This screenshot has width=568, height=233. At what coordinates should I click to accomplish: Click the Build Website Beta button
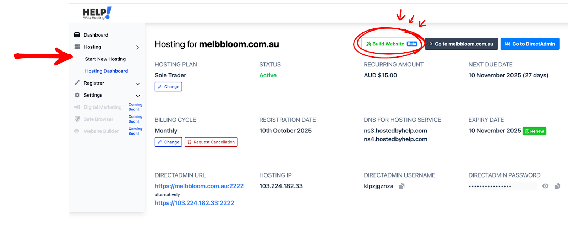tap(391, 44)
